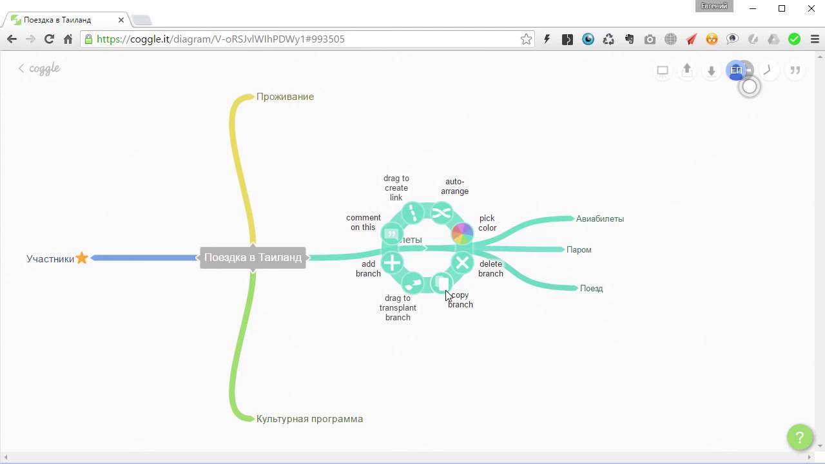Viewport: 825px width, 464px height.
Task: Click the grey globe extension icon
Action: point(670,39)
